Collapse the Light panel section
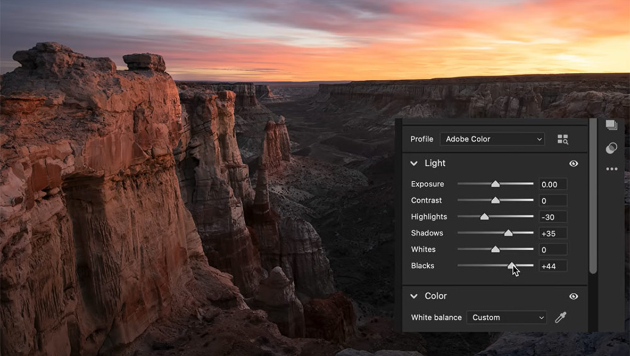Viewport: 630px width, 356px height. click(414, 163)
